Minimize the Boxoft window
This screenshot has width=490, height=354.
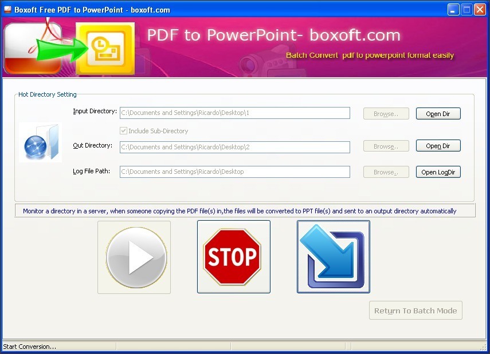pyautogui.click(x=453, y=10)
